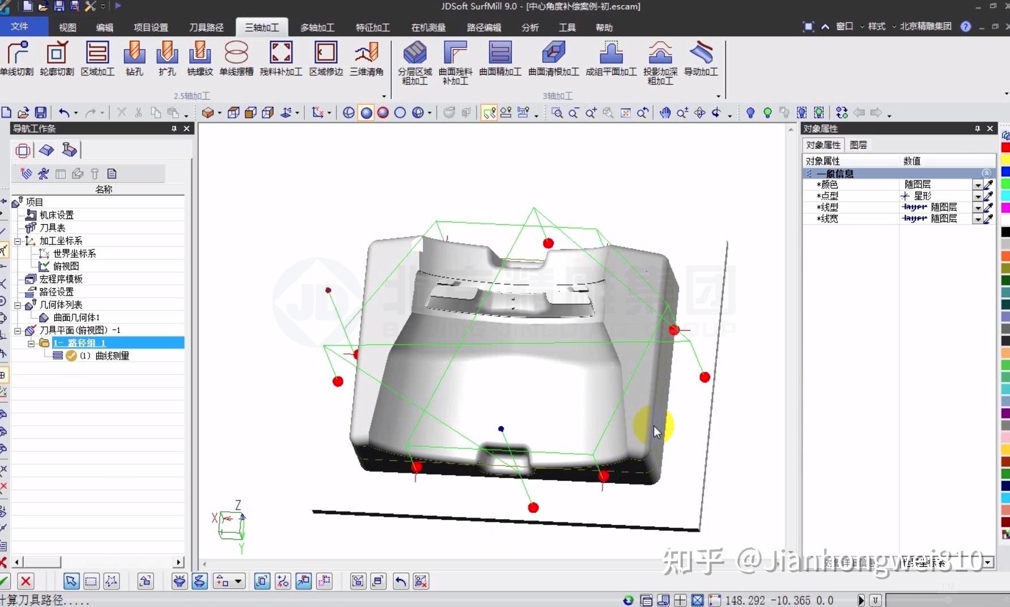Collapse the 刀具平面(俯视图) tree node
This screenshot has height=607, width=1010.
click(18, 330)
